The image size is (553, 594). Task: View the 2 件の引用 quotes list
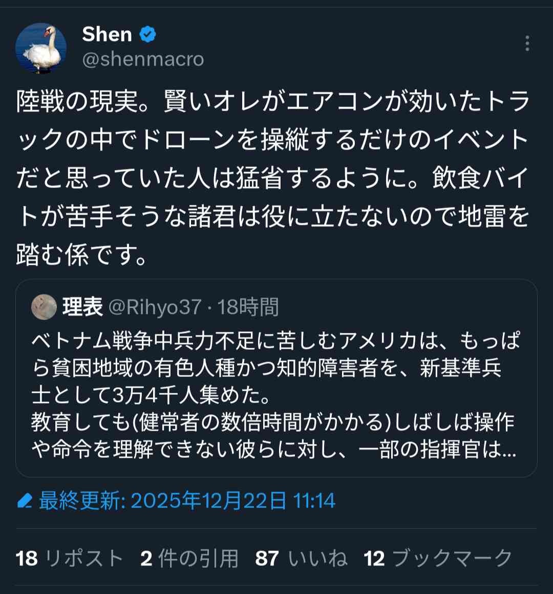189,558
